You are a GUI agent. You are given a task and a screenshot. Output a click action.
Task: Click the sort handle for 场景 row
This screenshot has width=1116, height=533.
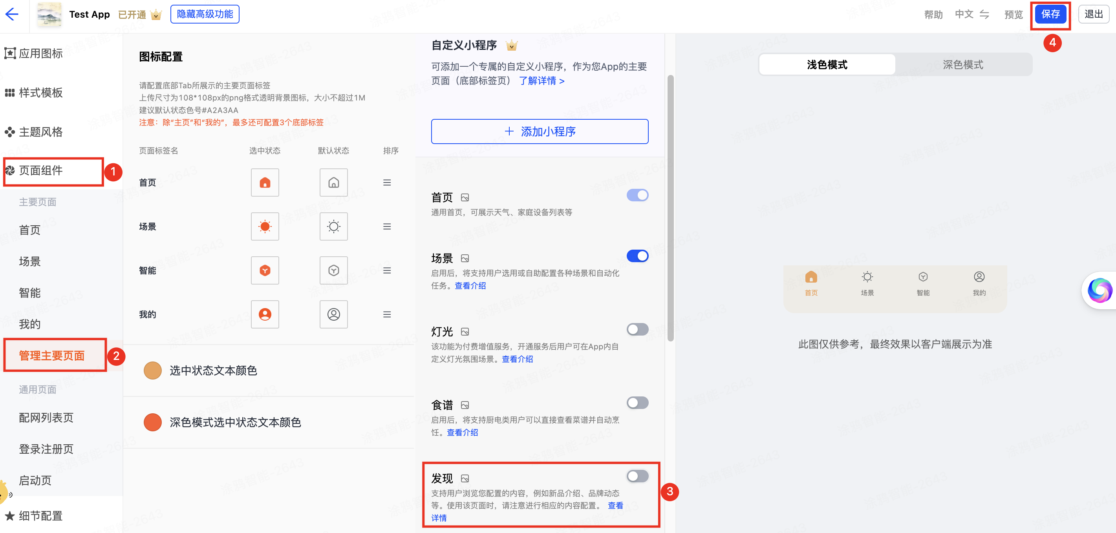point(387,226)
